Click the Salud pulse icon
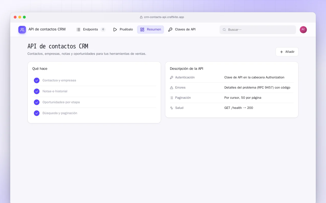The image size is (326, 203). click(x=172, y=108)
